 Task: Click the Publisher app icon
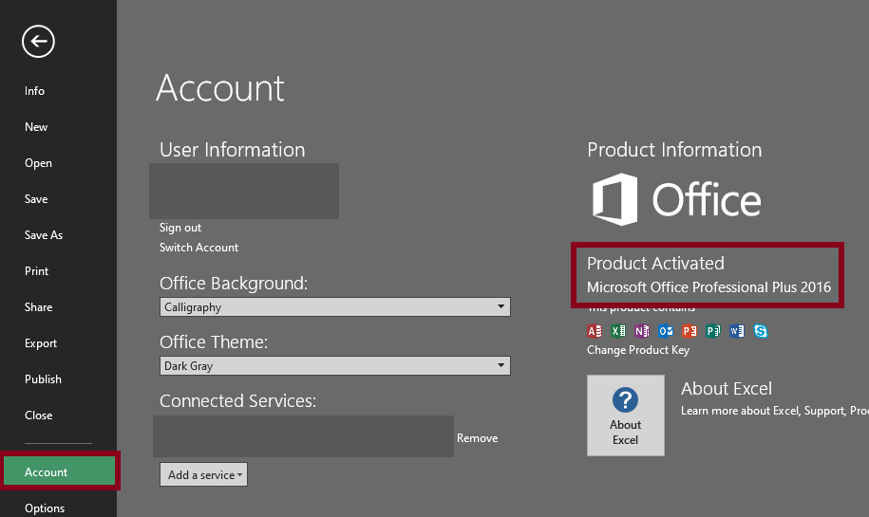click(x=713, y=331)
